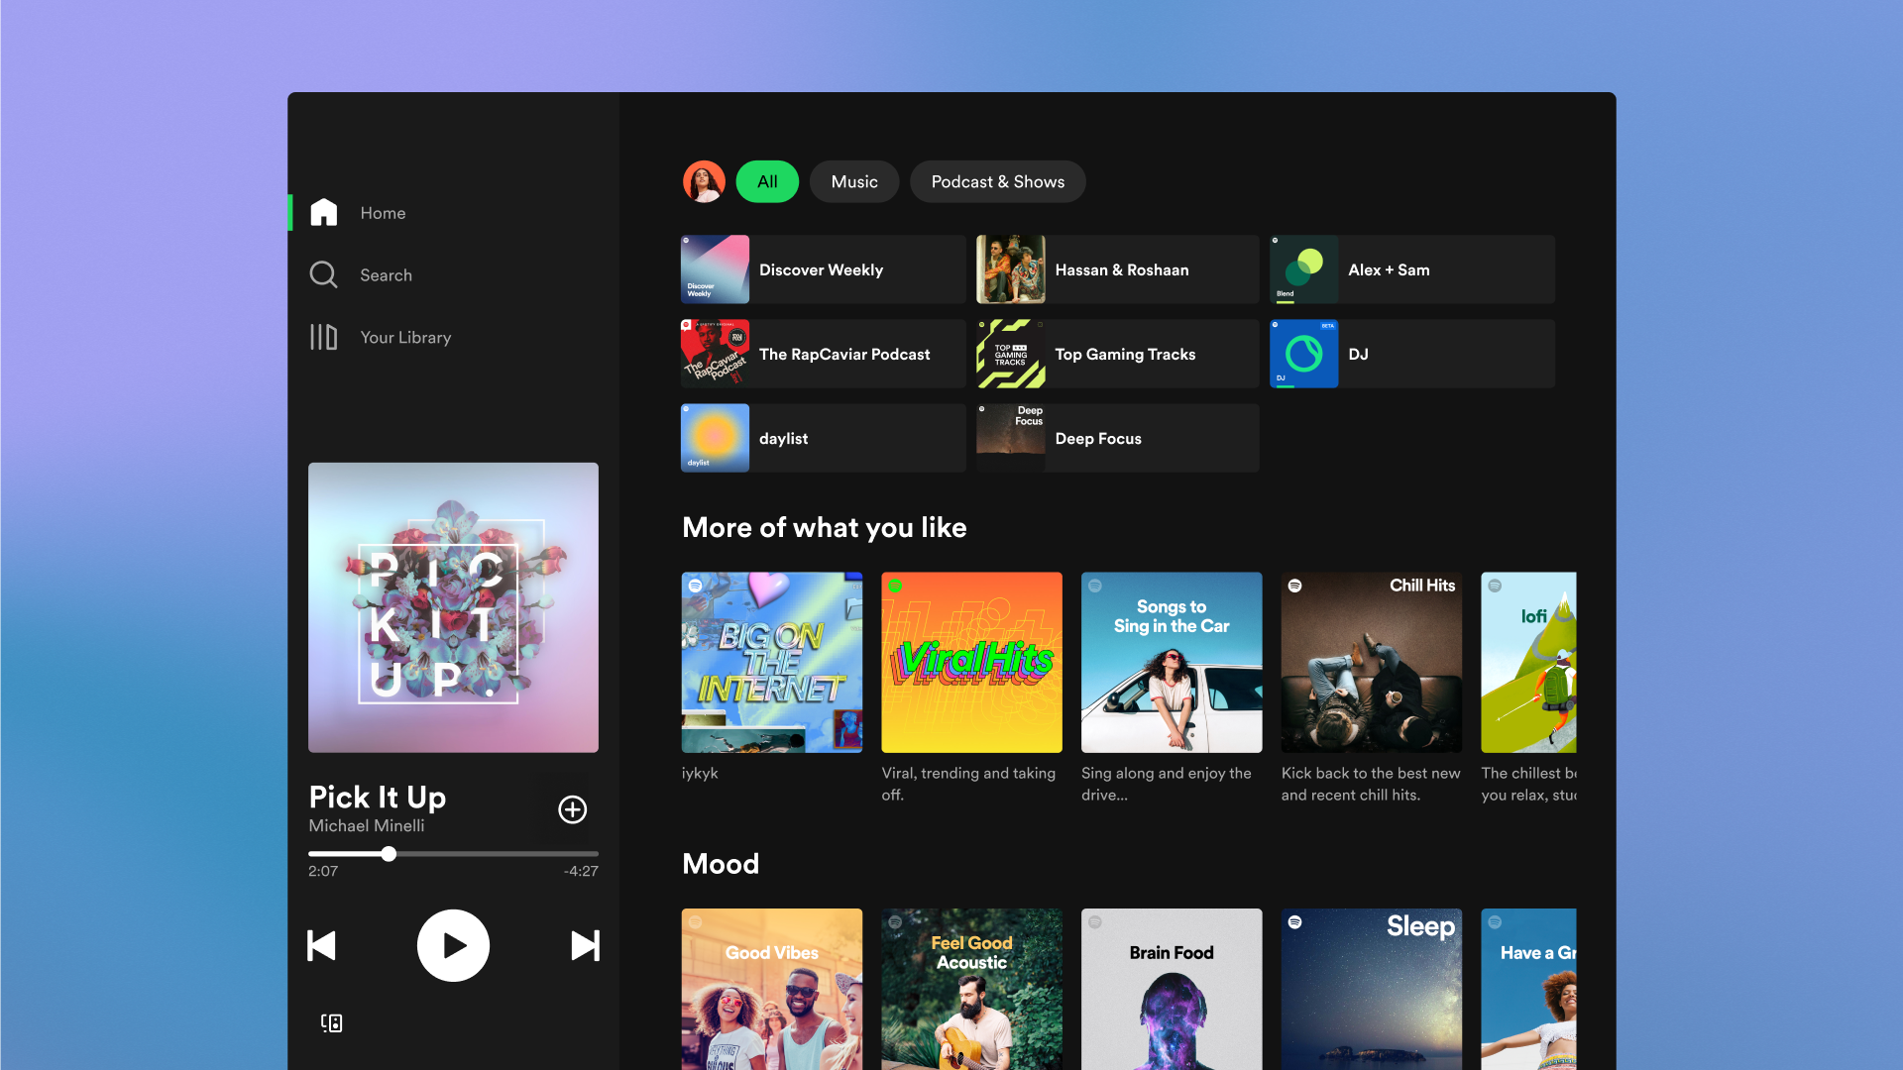Screen dimensions: 1903x1070
Task: Open Viral Hits playlist cover
Action: click(971, 662)
